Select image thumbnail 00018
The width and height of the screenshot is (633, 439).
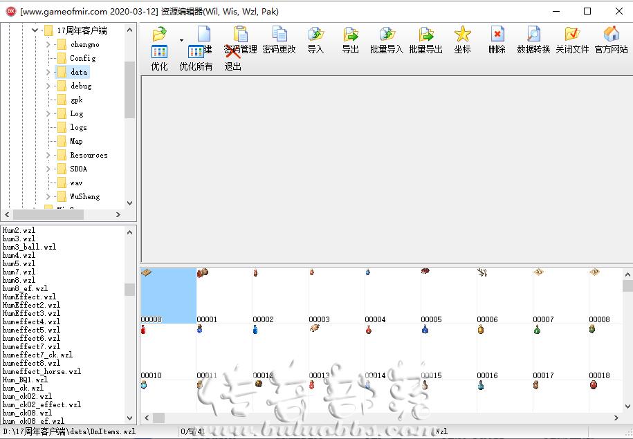[605, 352]
